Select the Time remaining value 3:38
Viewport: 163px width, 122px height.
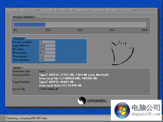[x=47, y=60]
